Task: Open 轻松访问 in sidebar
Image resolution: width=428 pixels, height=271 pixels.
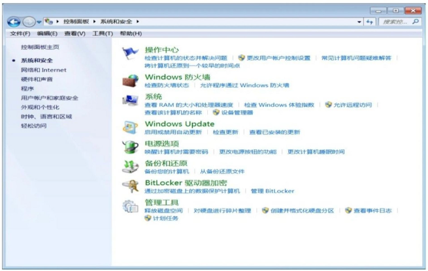Action: click(34, 126)
